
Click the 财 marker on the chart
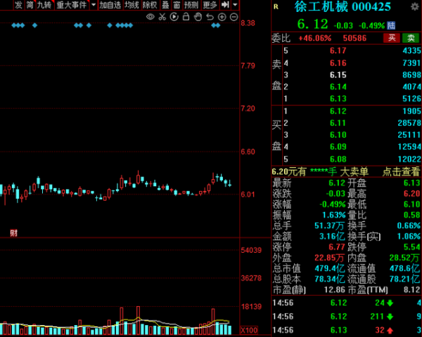(x=13, y=232)
